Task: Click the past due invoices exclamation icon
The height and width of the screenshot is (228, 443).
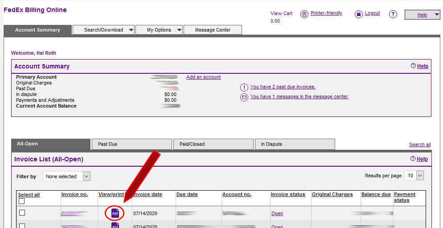Action: click(244, 88)
